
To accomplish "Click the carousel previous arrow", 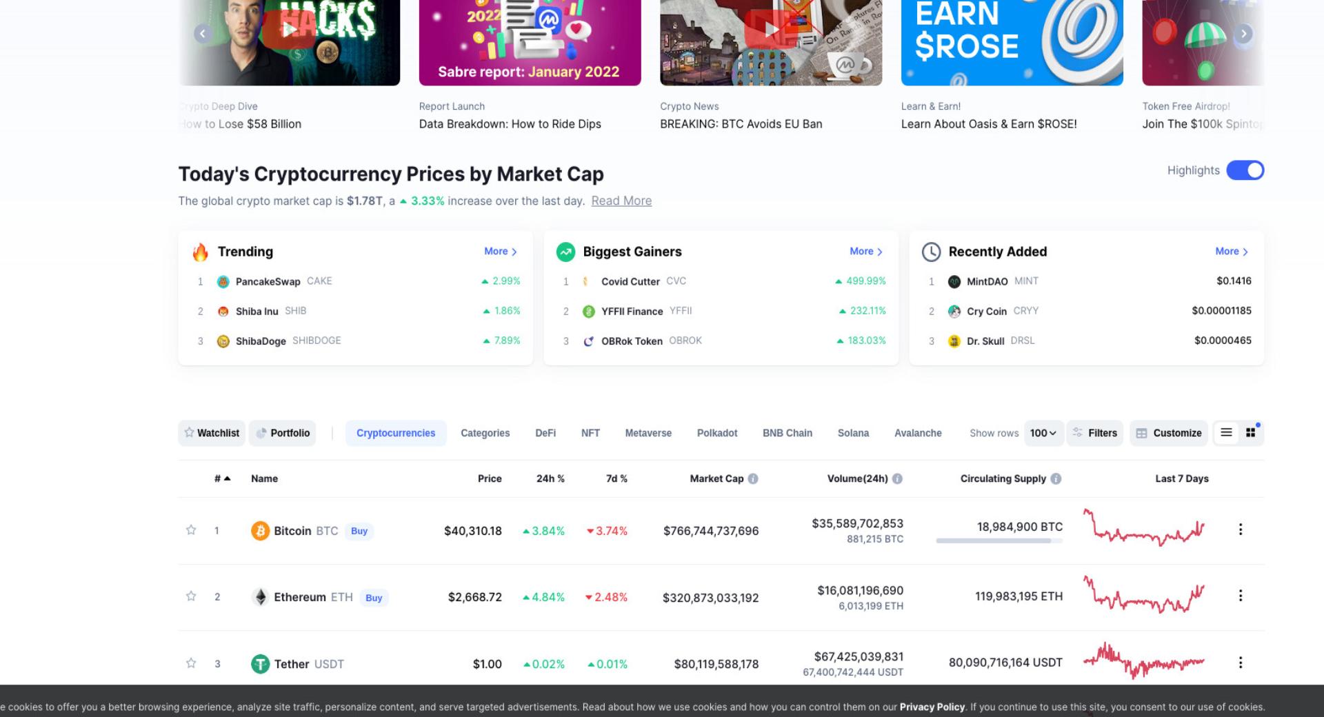I will (203, 33).
